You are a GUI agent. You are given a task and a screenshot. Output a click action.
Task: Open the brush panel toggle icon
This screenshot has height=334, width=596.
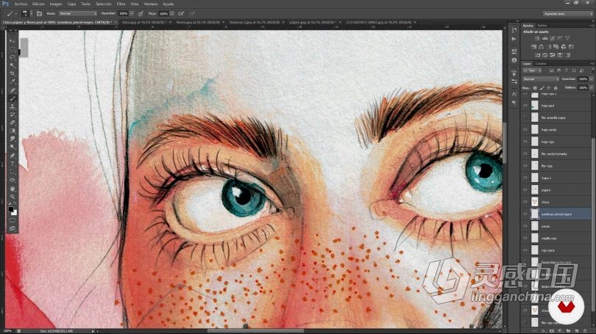40,14
